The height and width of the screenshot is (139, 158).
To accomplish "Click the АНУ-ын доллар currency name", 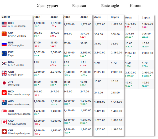I will [x=17, y=26].
